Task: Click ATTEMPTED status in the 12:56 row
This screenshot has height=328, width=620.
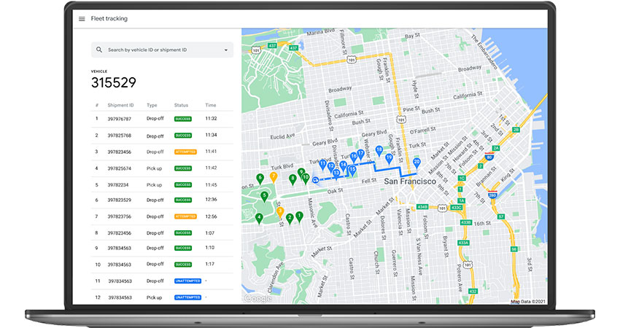Action: pos(185,216)
